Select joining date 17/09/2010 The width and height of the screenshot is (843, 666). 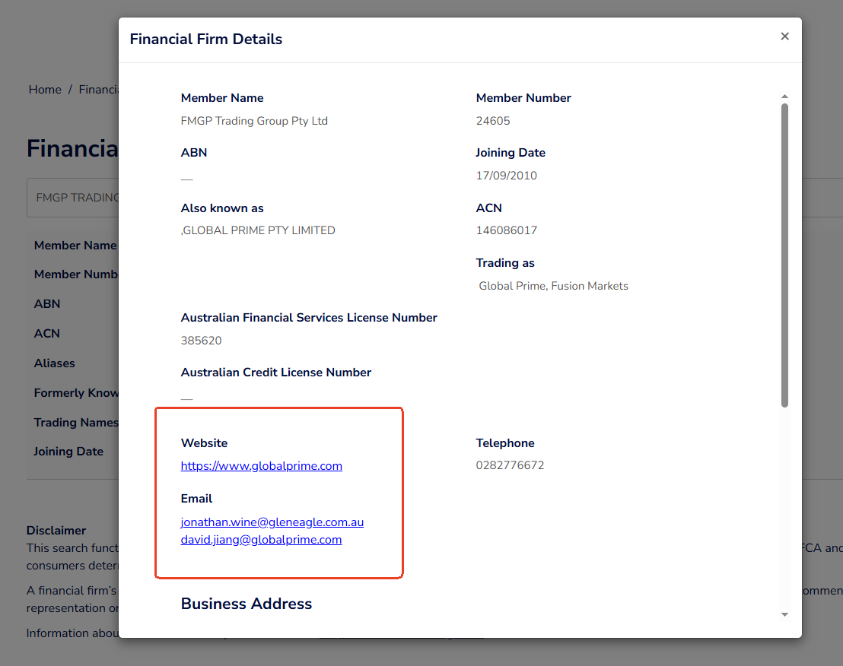507,176
